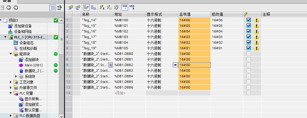Screen dimensions: 307x118
Task: Click 添加新块 in program blocks
Action: pyautogui.click(x=32, y=60)
